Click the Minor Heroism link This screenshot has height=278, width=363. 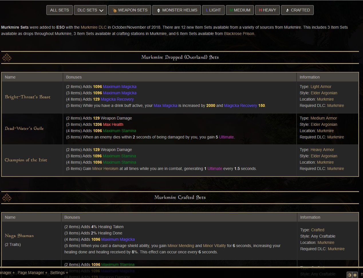tap(105, 169)
